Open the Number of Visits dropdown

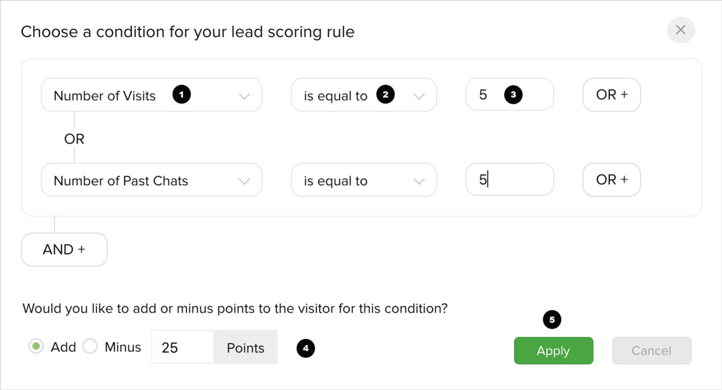coord(151,96)
